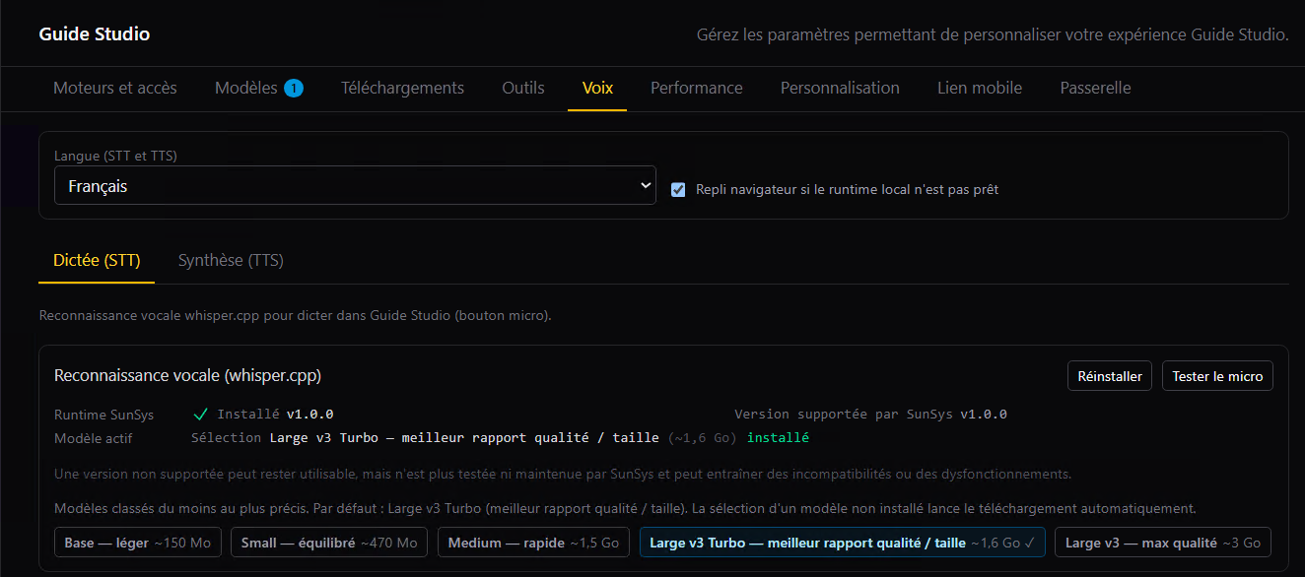1305x577 pixels.
Task: Select Large v3 — max qualité model
Action: coord(1163,543)
